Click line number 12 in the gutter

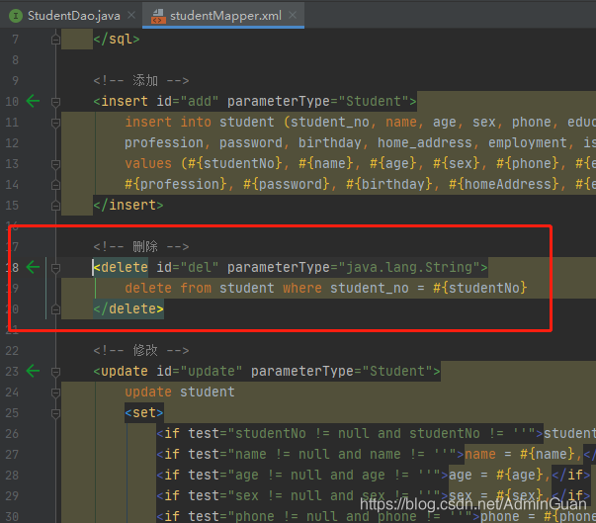pyautogui.click(x=12, y=143)
